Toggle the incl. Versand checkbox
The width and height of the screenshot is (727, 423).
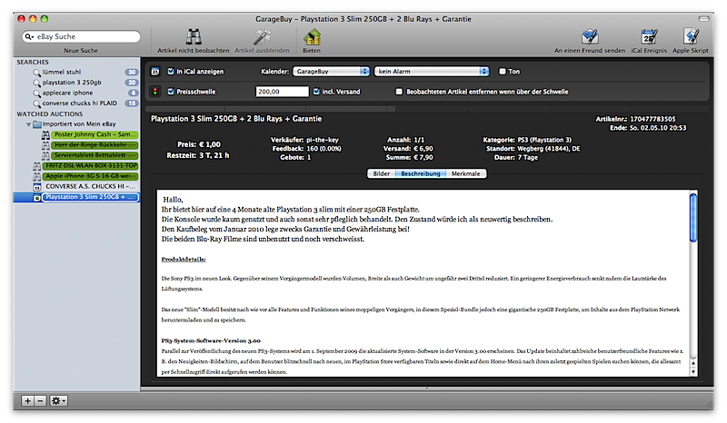pyautogui.click(x=316, y=92)
